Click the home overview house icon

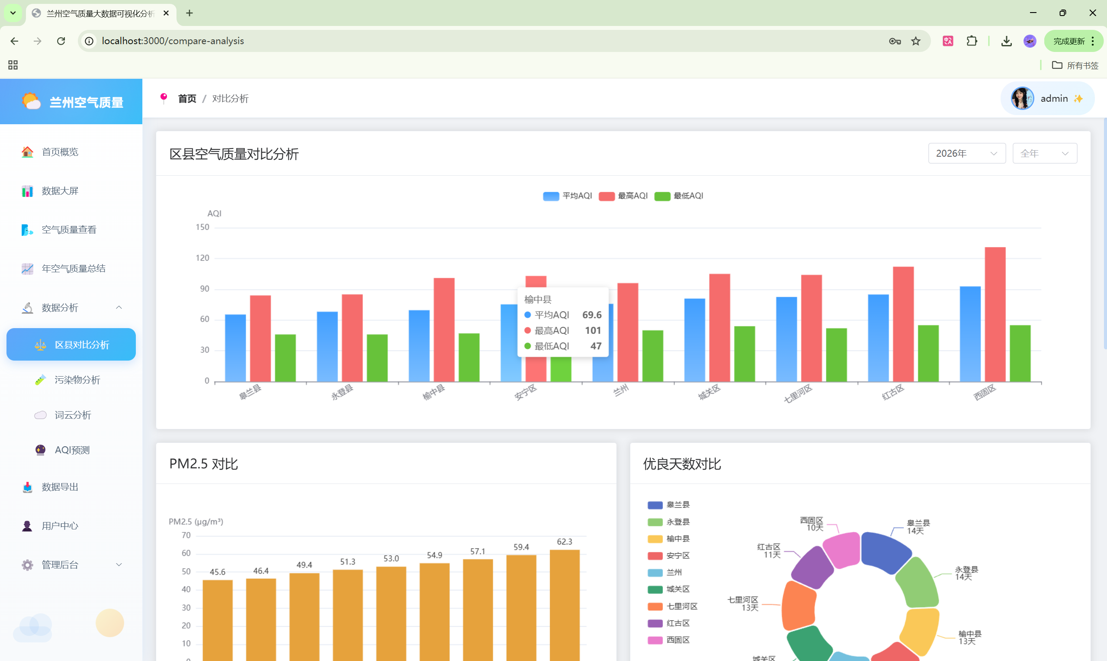pos(27,152)
